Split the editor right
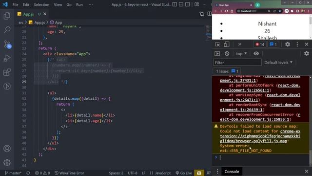Screen dimensions: 312x176 [x=209, y=14]
